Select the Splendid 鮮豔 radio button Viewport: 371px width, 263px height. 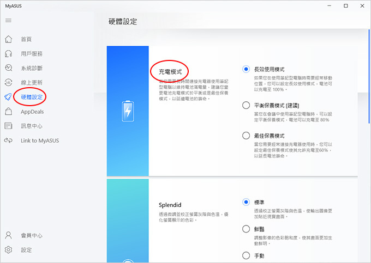(246, 229)
